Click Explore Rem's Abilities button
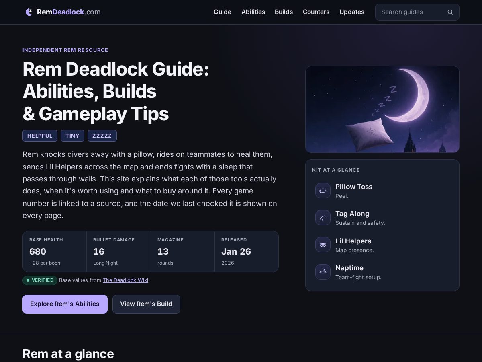 (x=65, y=304)
